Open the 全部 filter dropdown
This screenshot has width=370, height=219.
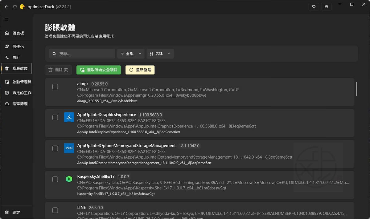[131, 54]
